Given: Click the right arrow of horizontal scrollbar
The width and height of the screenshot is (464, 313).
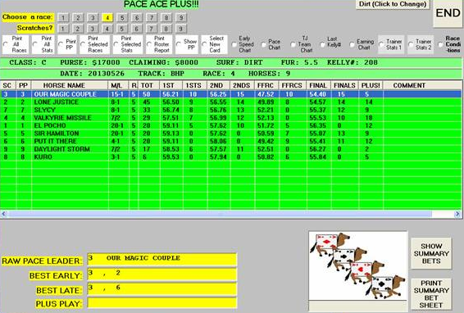Looking at the screenshot, I should 457,214.
